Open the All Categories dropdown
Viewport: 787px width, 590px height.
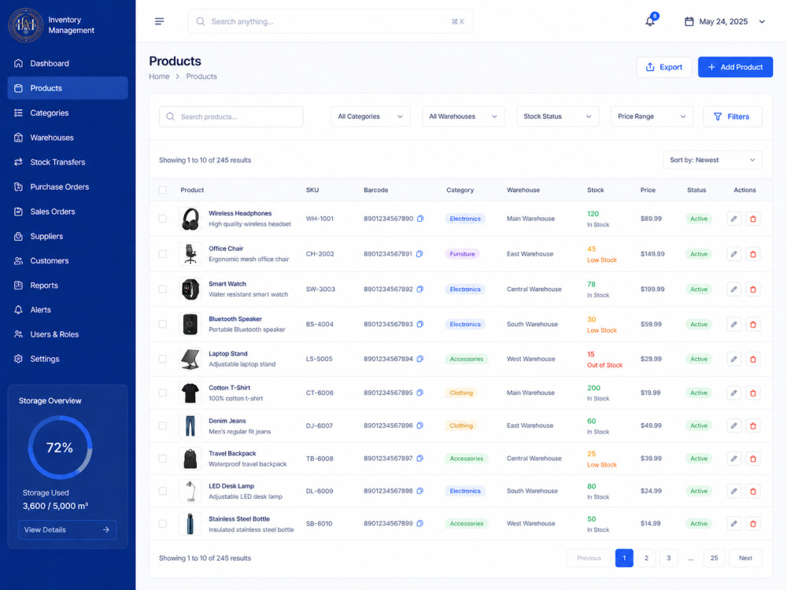pos(371,116)
